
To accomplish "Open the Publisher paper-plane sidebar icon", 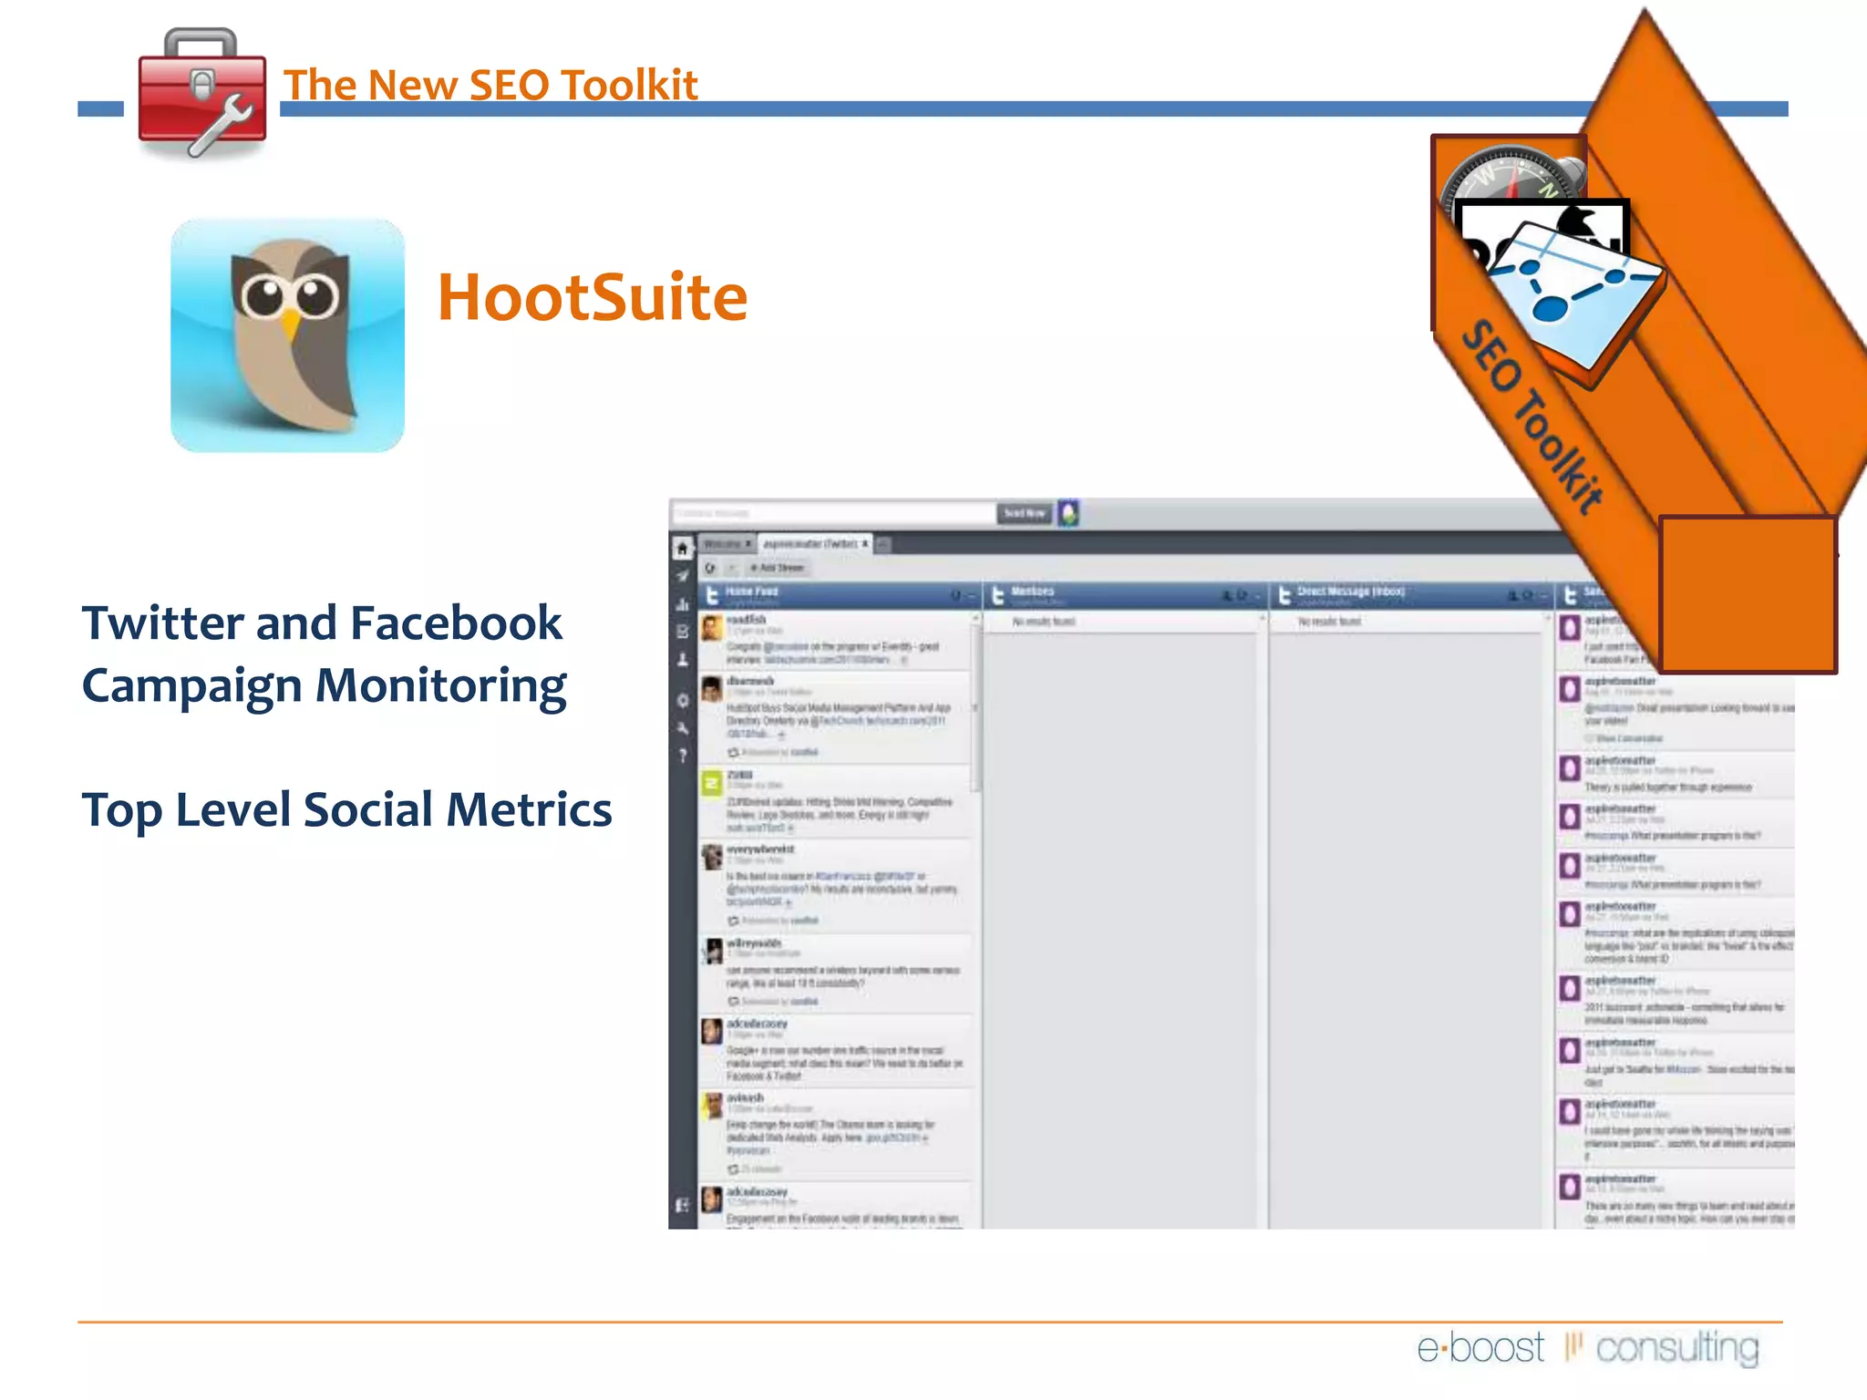I will (682, 576).
